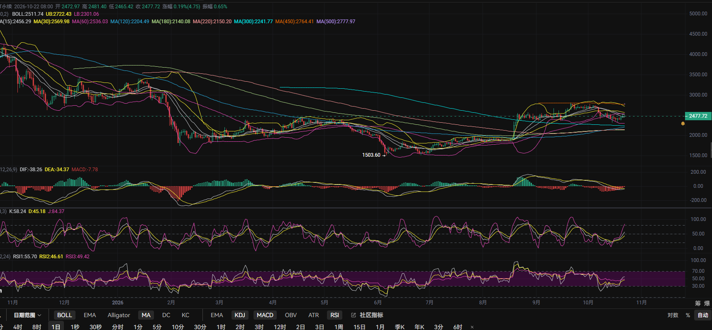Turn on the OBV indicator
This screenshot has width=712, height=330.
pos(291,315)
